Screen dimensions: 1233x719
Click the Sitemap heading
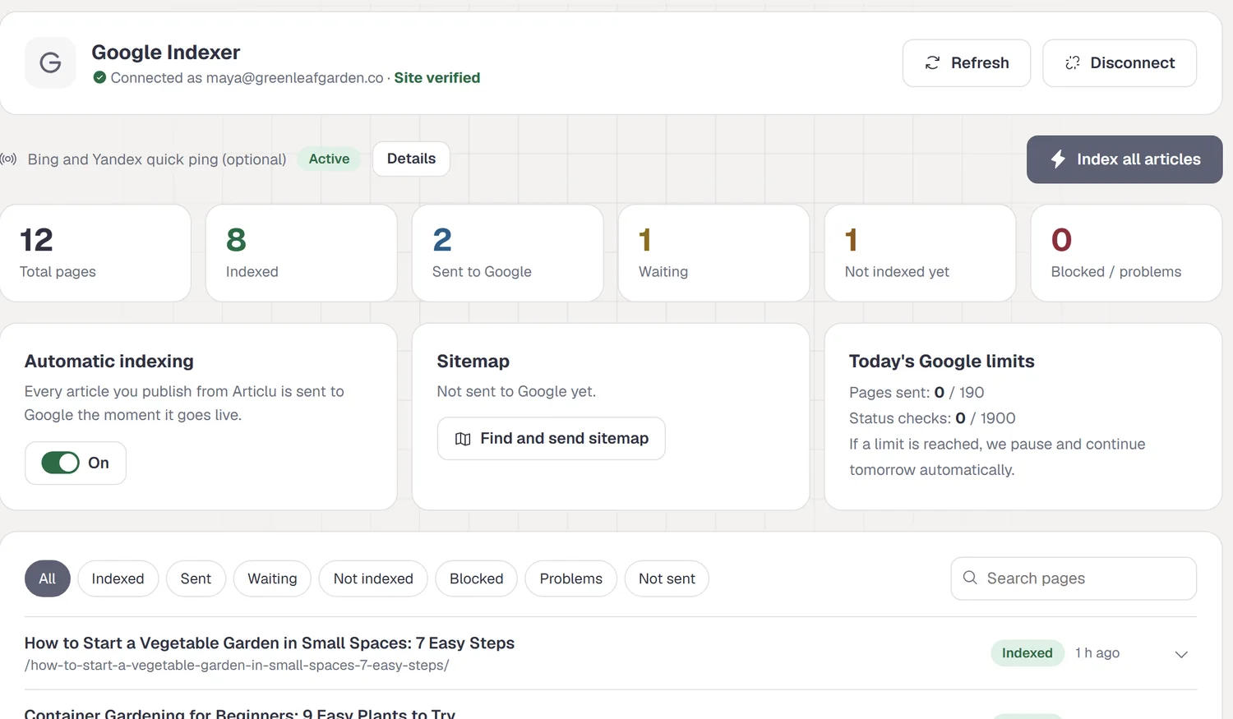pyautogui.click(x=473, y=361)
